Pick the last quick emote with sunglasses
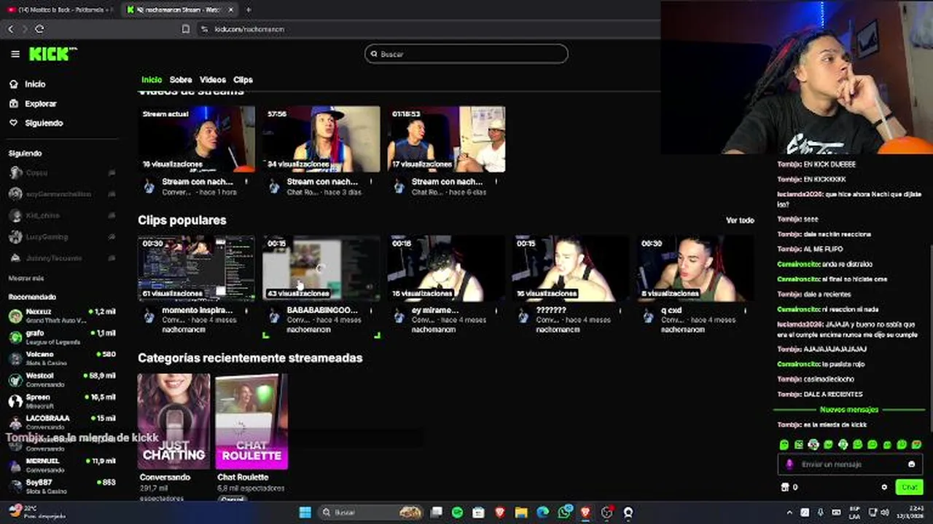The height and width of the screenshot is (524, 933). tap(916, 445)
